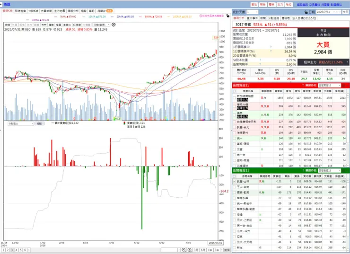The image size is (350, 254).
Task: Switch to the 個股分析 tab
Action: (x=73, y=11)
